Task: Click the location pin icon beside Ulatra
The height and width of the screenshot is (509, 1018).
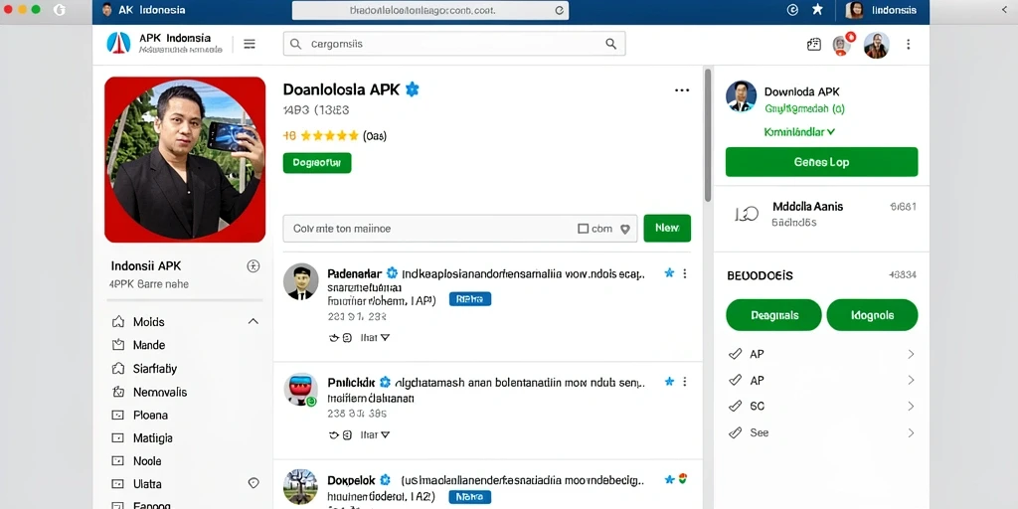Action: click(254, 483)
